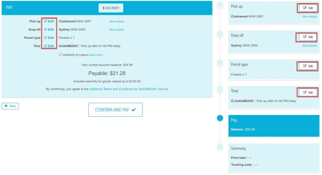Viewport: 322px width, 175px height.
Task: Click the Edit icon beside Parcel type row
Action: 49,38
